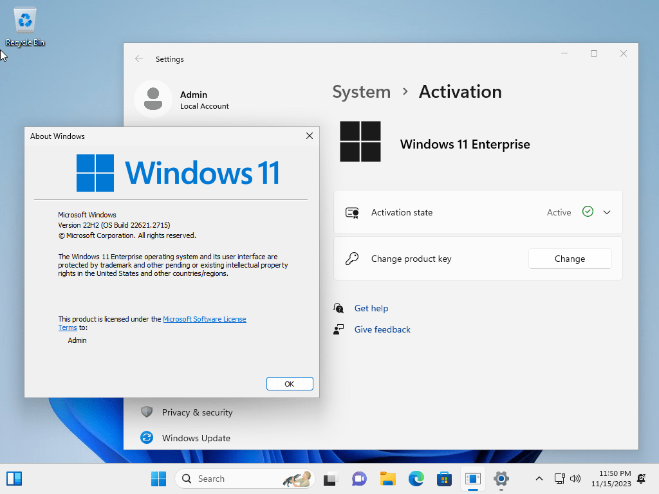The width and height of the screenshot is (659, 494).
Task: Click the Windows 11 logo in About Windows
Action: pyautogui.click(x=178, y=172)
